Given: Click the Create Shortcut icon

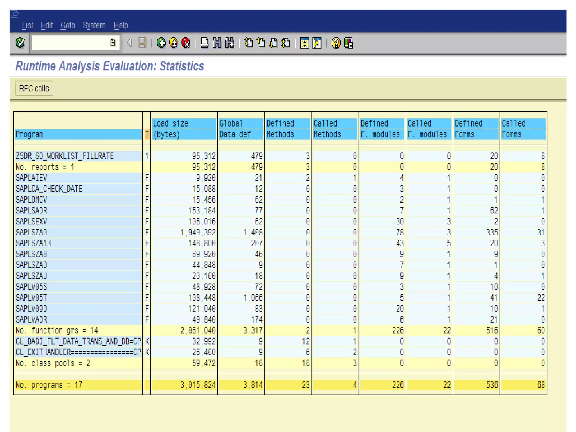Looking at the screenshot, I should point(317,43).
